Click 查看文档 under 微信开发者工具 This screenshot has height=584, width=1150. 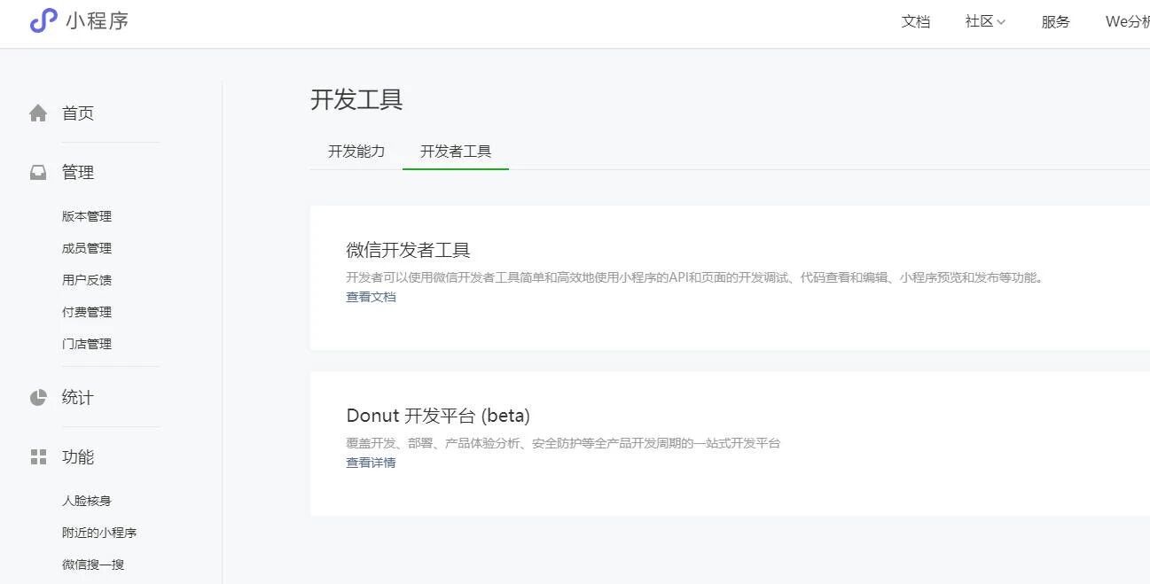click(x=371, y=297)
